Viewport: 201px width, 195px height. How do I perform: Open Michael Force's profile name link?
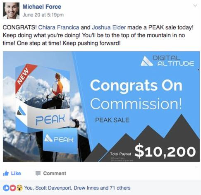coord(42,7)
